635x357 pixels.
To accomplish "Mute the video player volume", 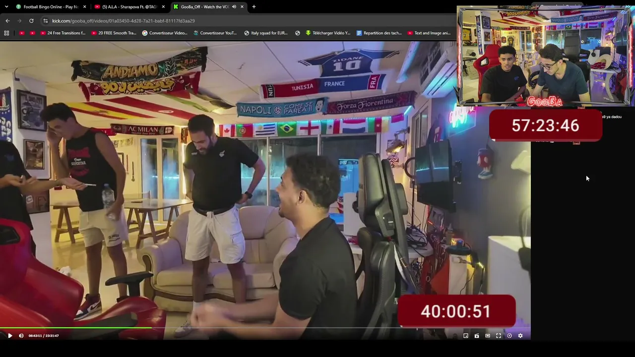I will (21, 336).
